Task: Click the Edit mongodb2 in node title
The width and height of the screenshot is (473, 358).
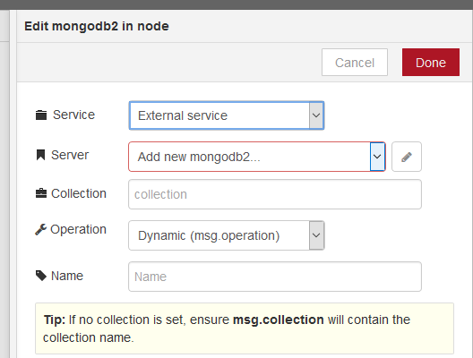Action: click(x=97, y=26)
